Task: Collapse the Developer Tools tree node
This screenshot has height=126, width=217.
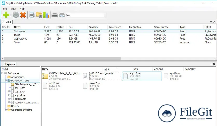Action: pos(6,80)
